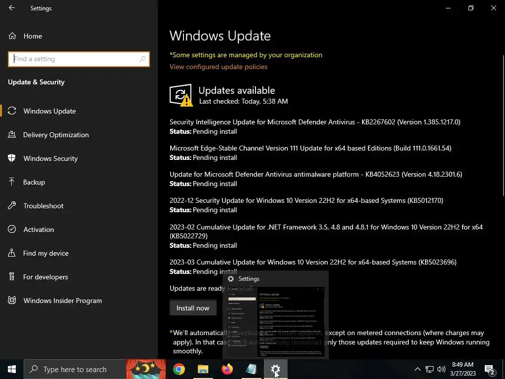The image size is (505, 379).
Task: Minimize the Settings window
Action: coord(448,8)
